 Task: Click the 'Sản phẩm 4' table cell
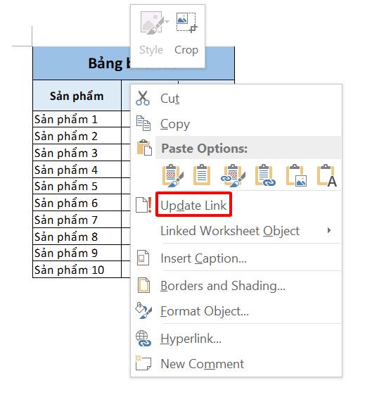(x=77, y=170)
